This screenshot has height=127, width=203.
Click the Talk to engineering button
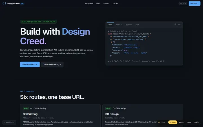52,64
